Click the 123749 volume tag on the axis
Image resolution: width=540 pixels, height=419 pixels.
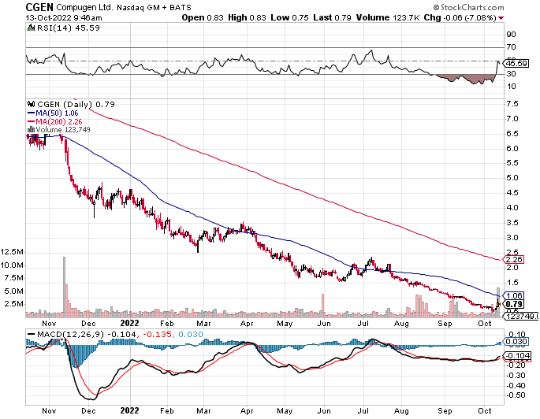click(522, 316)
